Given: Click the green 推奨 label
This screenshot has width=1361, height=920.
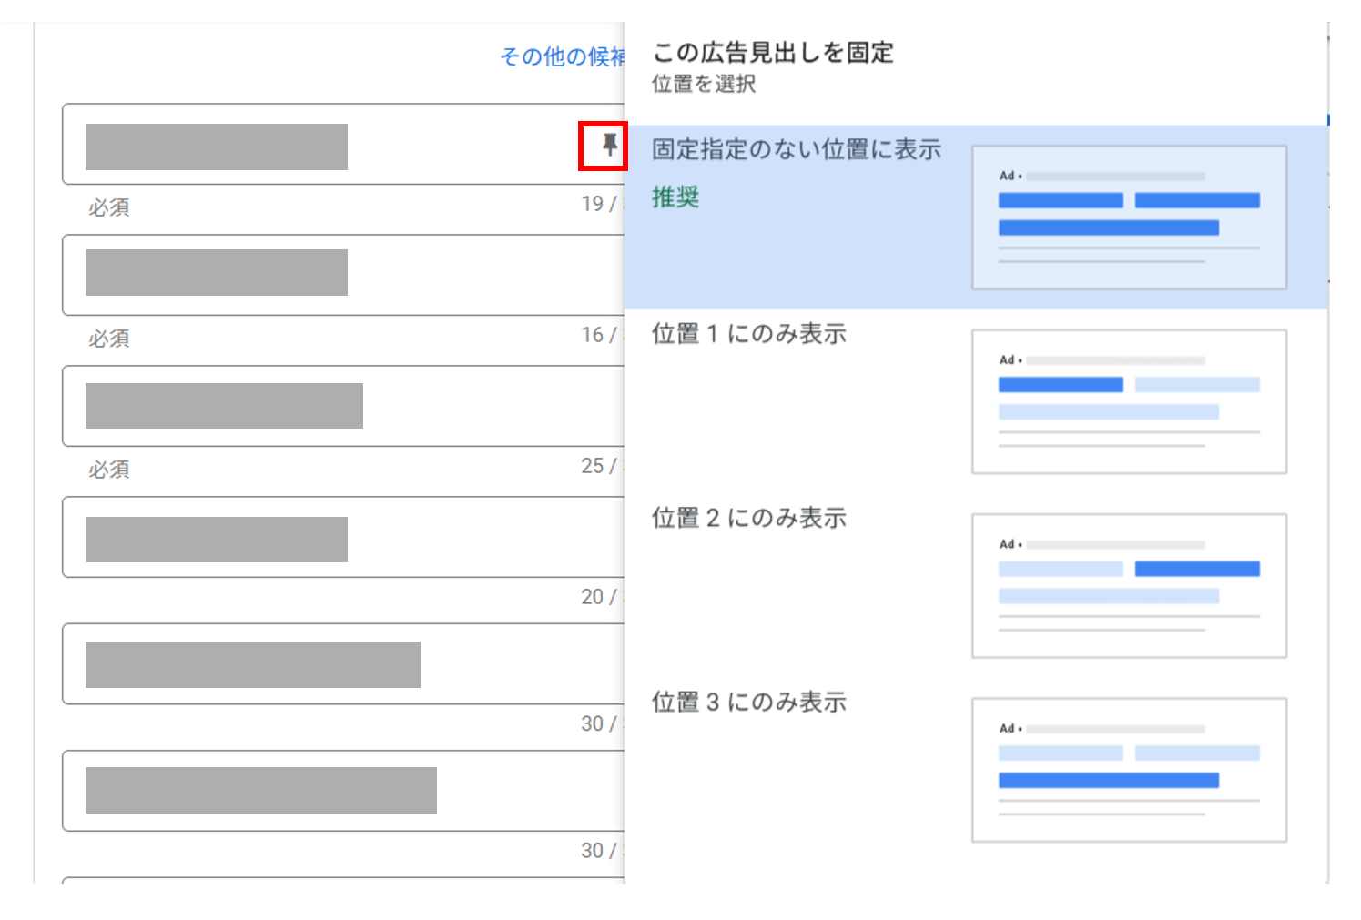Looking at the screenshot, I should click(675, 197).
